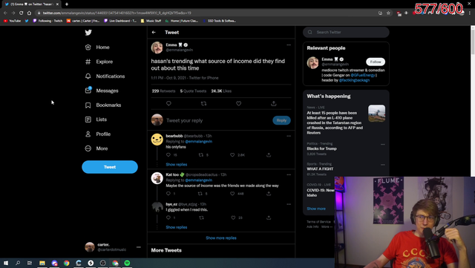475x268 pixels.
Task: Retweet Emma's tweet
Action: click(x=203, y=103)
